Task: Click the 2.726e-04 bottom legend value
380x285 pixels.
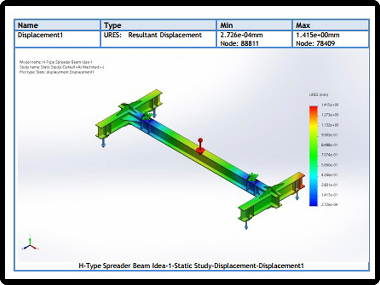Action: point(330,205)
